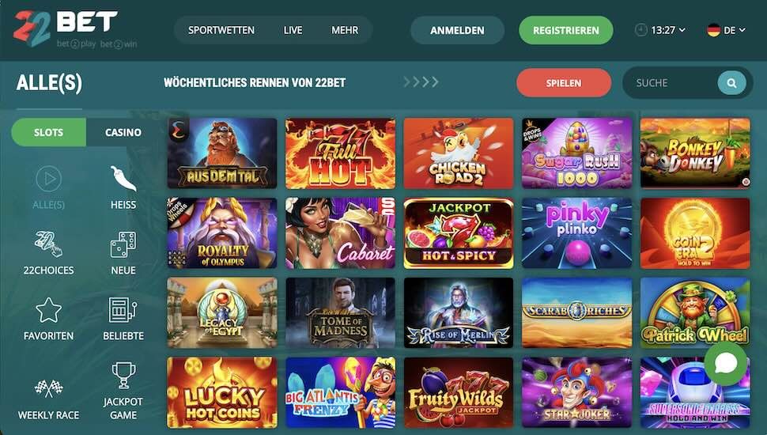Launch the Sugar Rush 1000 game thumbnail
This screenshot has height=435, width=767.
click(576, 153)
